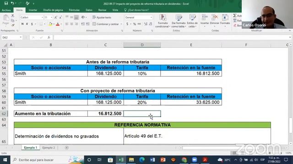Image resolution: width=293 pixels, height=164 pixels.
Task: Click the Formato cells button
Action: click(225, 21)
